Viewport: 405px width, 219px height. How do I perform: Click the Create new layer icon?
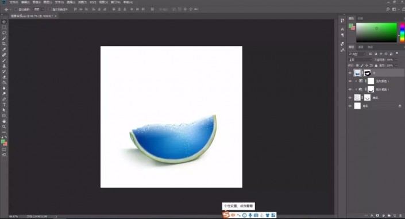coord(395,216)
